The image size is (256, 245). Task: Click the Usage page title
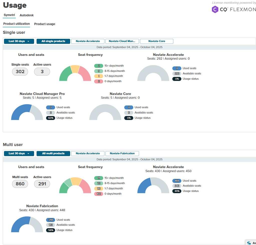coord(15,5)
